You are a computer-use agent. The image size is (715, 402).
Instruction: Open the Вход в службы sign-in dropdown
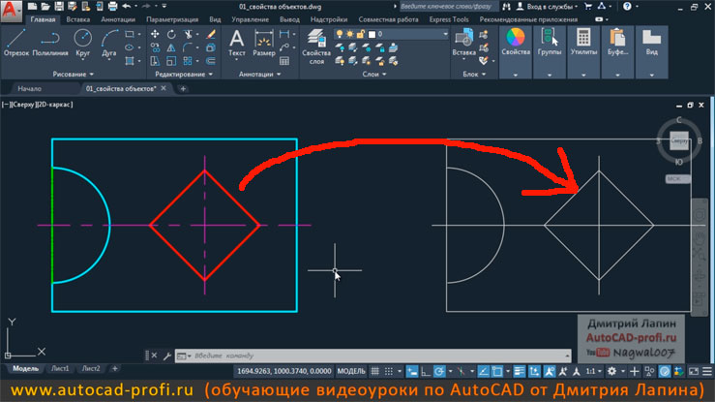pos(551,7)
